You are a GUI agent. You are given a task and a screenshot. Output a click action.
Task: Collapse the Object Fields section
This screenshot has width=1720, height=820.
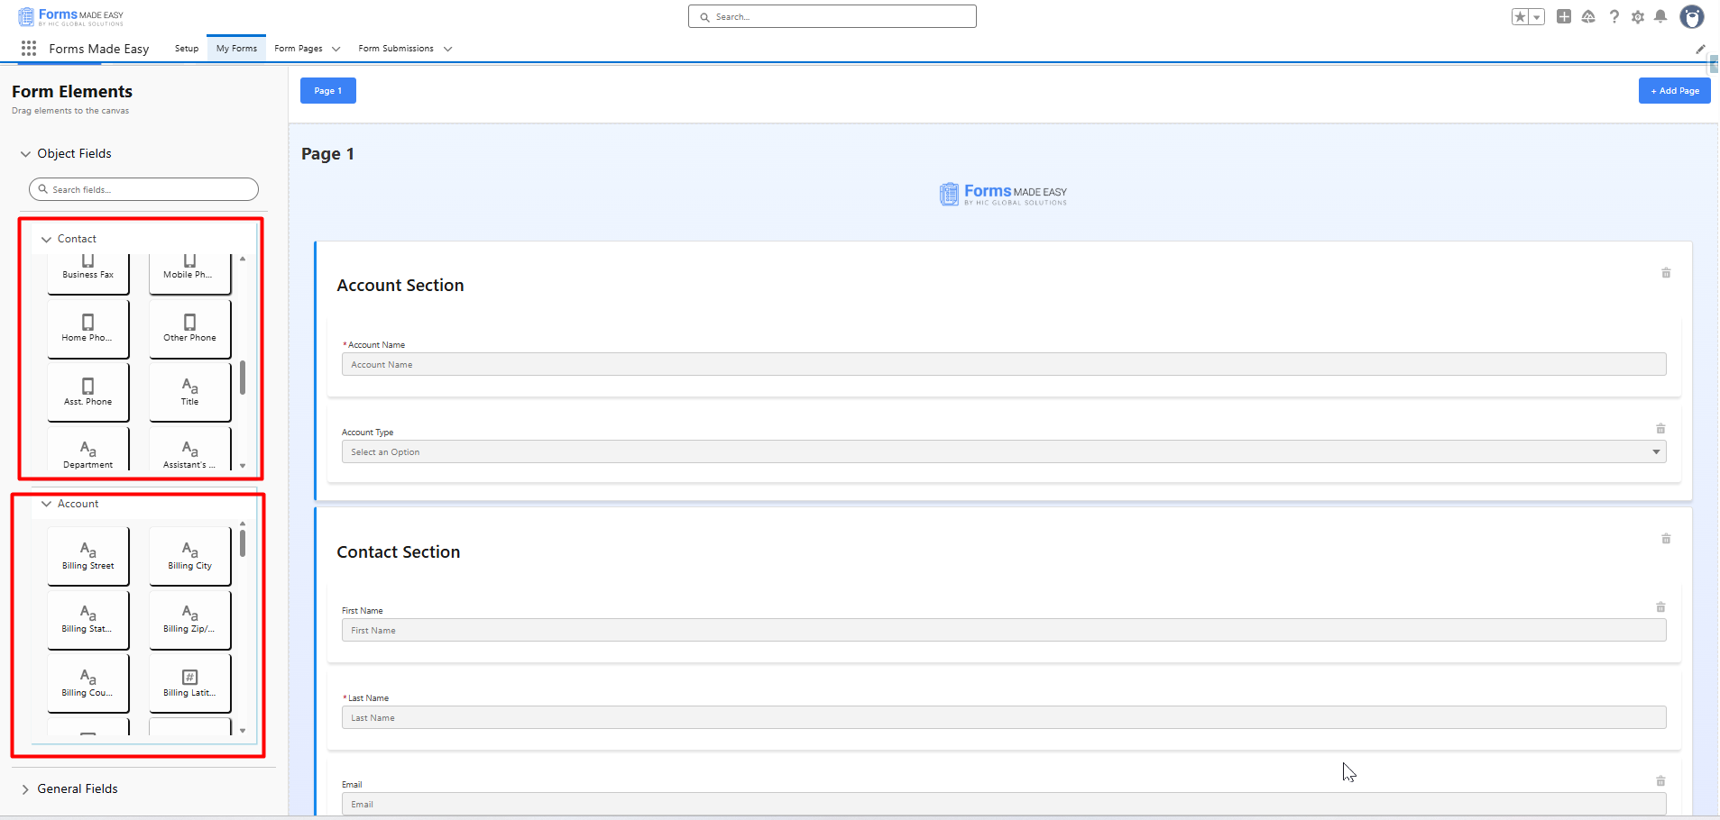click(x=25, y=154)
